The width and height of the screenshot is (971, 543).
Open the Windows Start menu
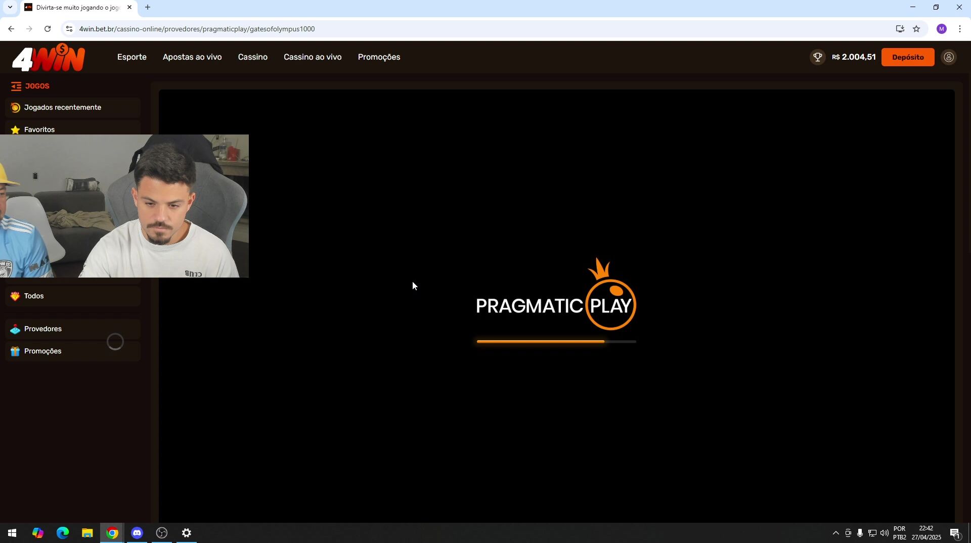(12, 533)
